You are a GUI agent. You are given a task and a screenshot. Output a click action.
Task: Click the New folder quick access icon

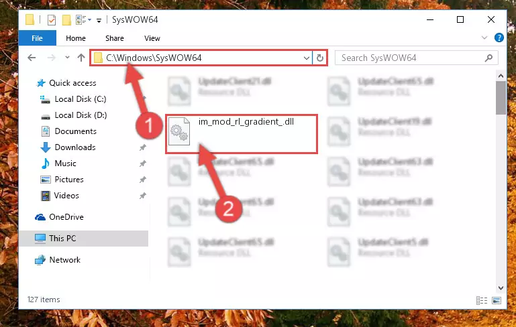click(67, 20)
